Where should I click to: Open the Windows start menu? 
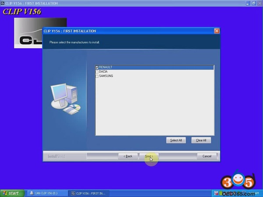[x=12, y=193]
